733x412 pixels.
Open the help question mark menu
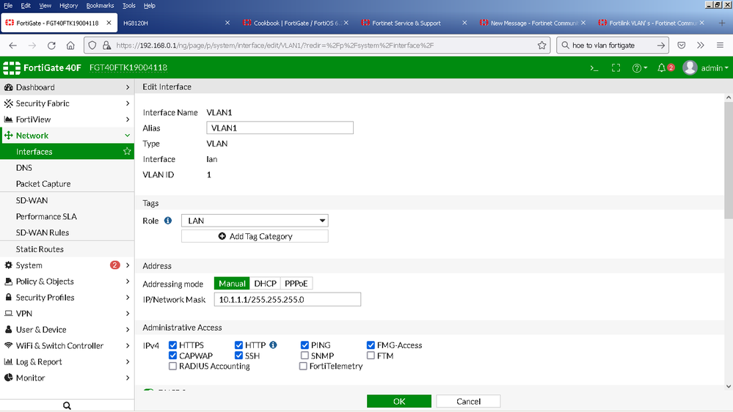[x=639, y=68]
